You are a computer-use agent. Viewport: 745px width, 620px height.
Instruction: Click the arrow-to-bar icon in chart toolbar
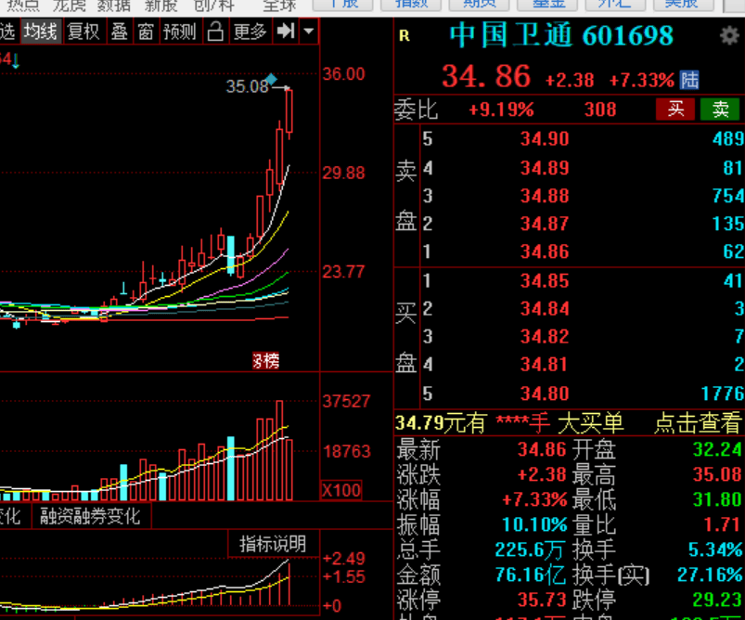[286, 32]
